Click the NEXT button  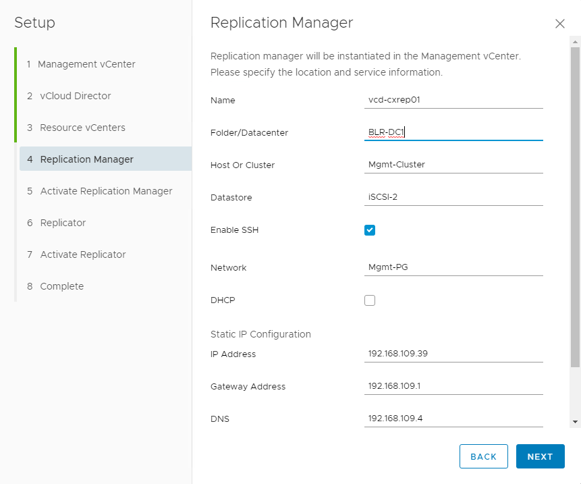[540, 456]
